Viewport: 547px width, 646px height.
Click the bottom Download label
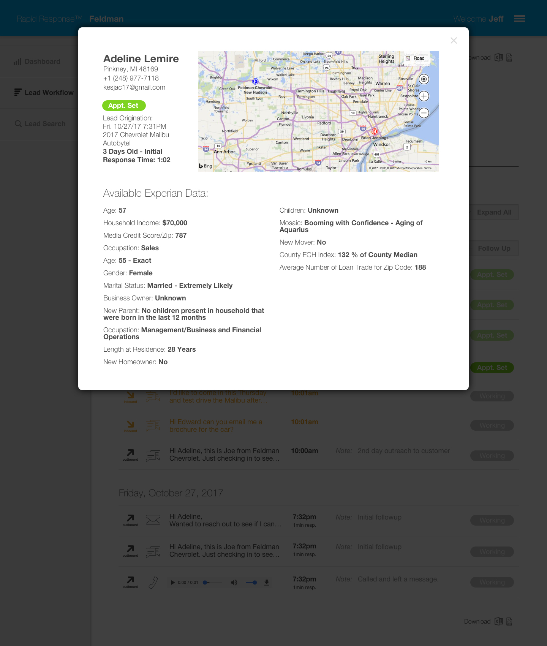[x=477, y=621]
